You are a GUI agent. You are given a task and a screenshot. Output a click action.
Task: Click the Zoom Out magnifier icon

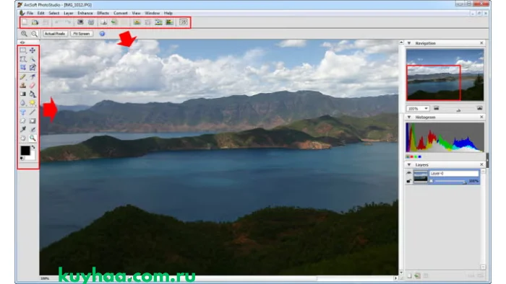[x=34, y=34]
